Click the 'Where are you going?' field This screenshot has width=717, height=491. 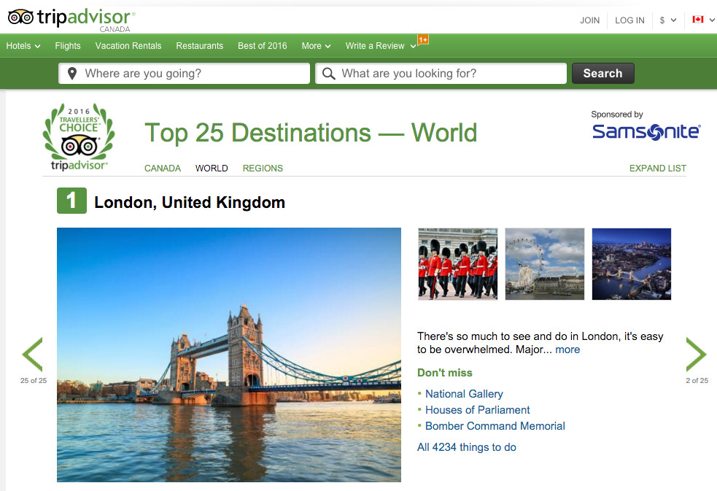tap(185, 73)
